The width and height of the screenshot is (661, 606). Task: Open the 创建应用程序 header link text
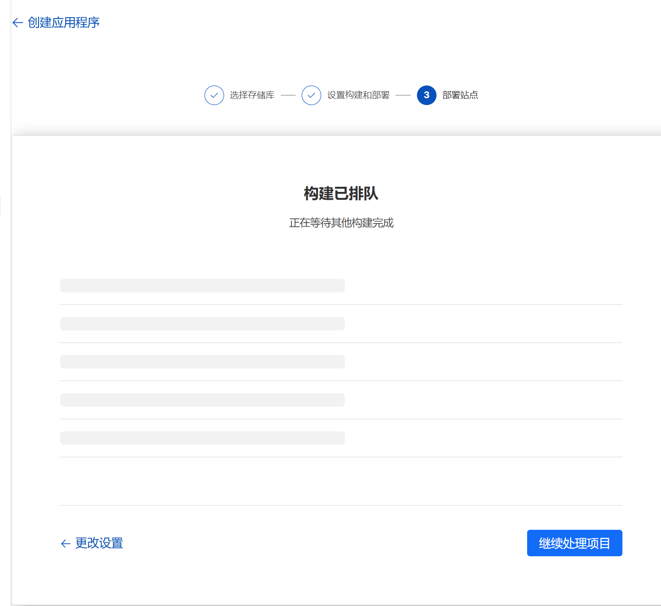click(64, 23)
